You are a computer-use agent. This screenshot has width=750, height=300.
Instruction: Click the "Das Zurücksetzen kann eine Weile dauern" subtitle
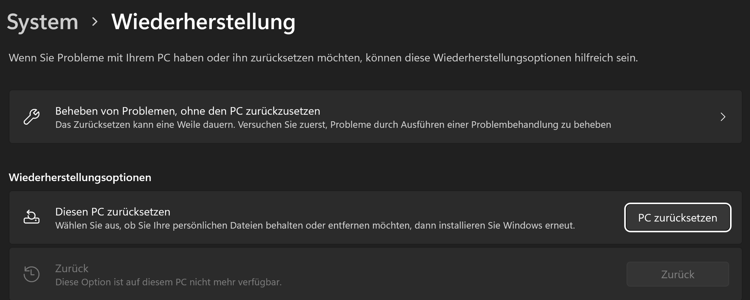pyautogui.click(x=333, y=125)
